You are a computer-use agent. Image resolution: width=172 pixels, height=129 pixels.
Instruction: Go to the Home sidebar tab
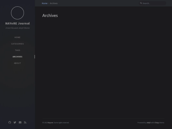click(18, 37)
